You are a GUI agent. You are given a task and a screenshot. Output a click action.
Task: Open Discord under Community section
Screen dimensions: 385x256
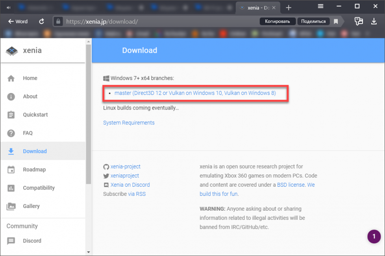click(x=32, y=241)
